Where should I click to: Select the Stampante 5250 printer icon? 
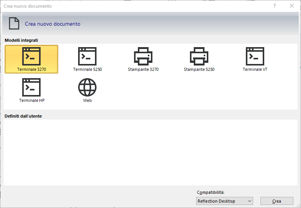coord(199,56)
